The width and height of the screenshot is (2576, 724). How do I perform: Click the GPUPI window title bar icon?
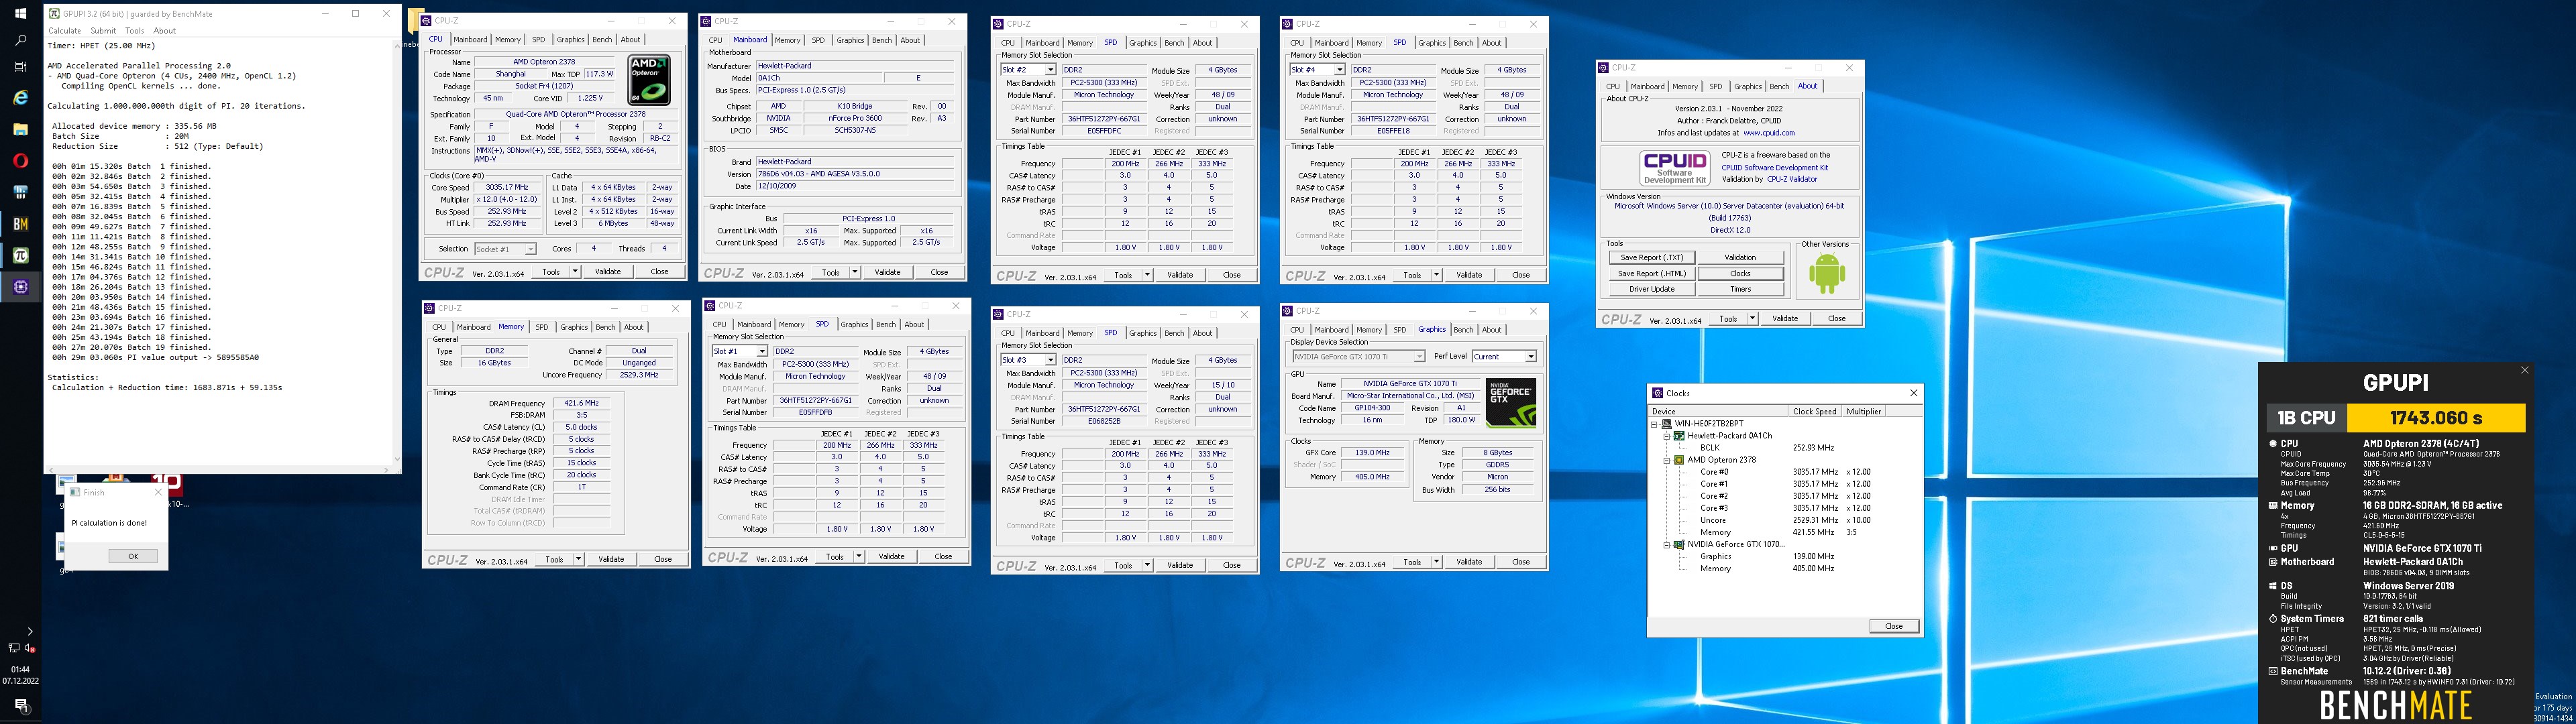(54, 14)
